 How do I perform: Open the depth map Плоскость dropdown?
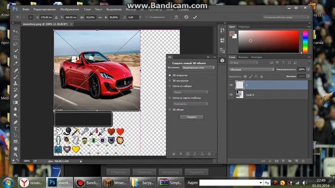(191, 104)
